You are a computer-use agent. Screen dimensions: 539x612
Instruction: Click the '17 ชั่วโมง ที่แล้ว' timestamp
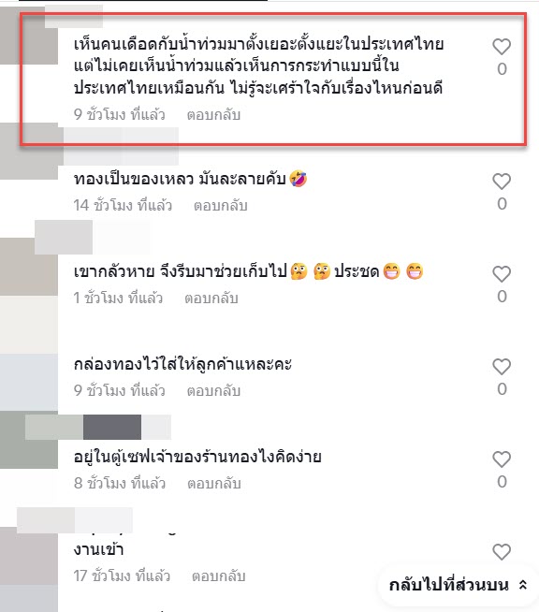pos(122,576)
